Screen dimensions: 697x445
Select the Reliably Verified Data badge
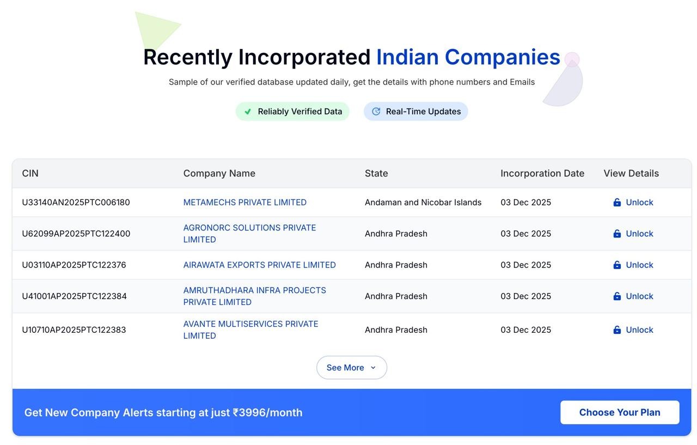292,112
